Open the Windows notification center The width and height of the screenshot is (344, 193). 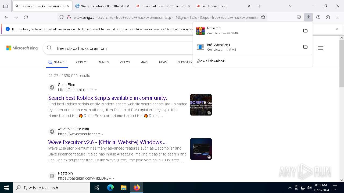335,188
